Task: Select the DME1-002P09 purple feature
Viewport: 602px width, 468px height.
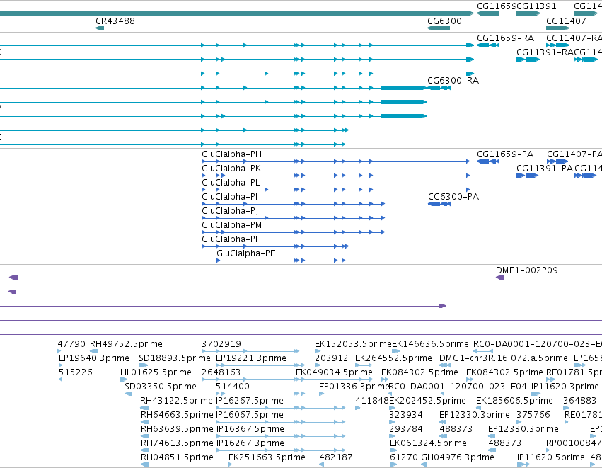Action: tap(549, 278)
